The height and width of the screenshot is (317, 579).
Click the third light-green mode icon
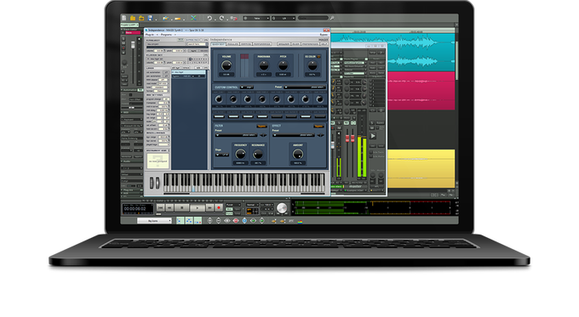pyautogui.click(x=198, y=221)
